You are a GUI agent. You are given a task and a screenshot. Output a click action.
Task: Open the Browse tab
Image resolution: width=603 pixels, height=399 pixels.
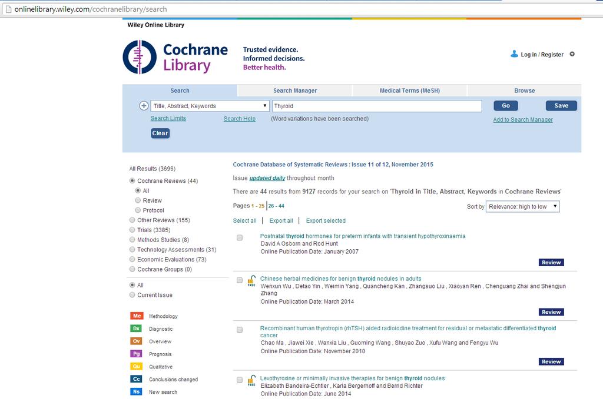[525, 90]
